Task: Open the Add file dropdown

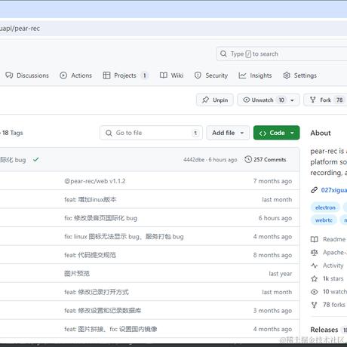Action: click(228, 133)
